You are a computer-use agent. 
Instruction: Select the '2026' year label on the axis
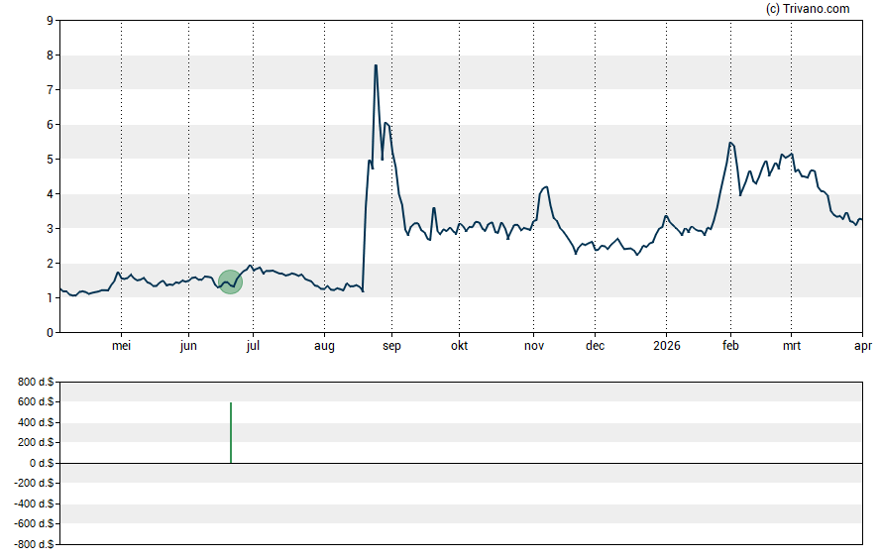coord(667,347)
